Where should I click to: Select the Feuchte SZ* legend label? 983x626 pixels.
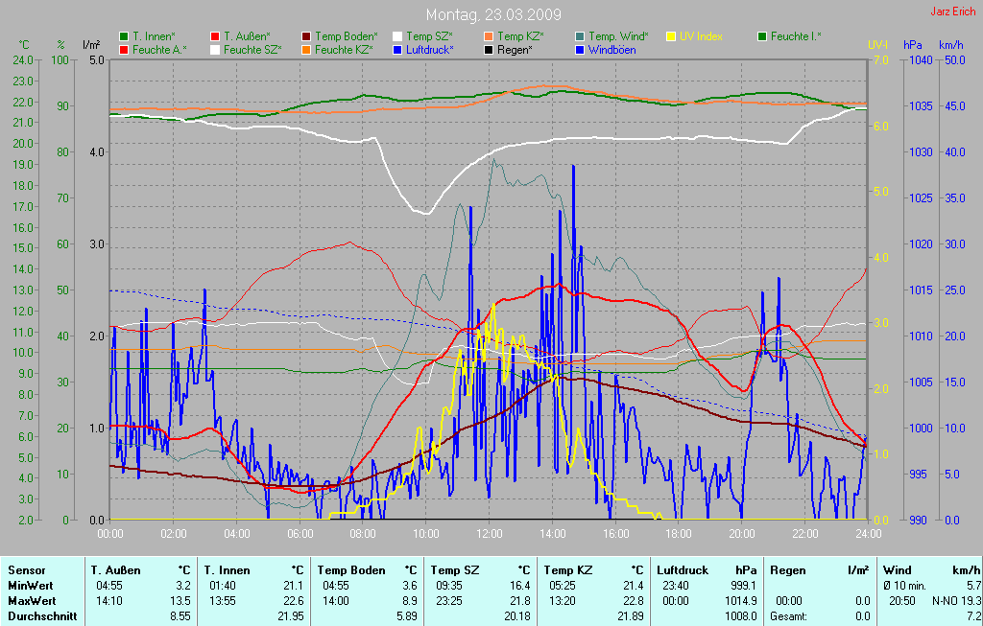pos(252,50)
